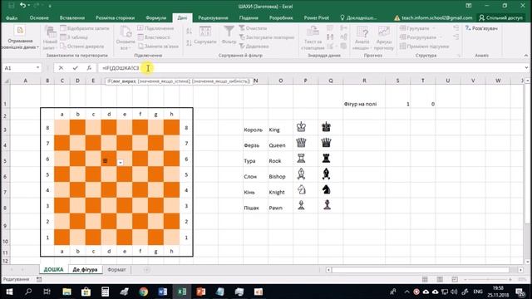The width and height of the screenshot is (532, 299).
Task: Click the Get External Data icon
Action: (20, 31)
